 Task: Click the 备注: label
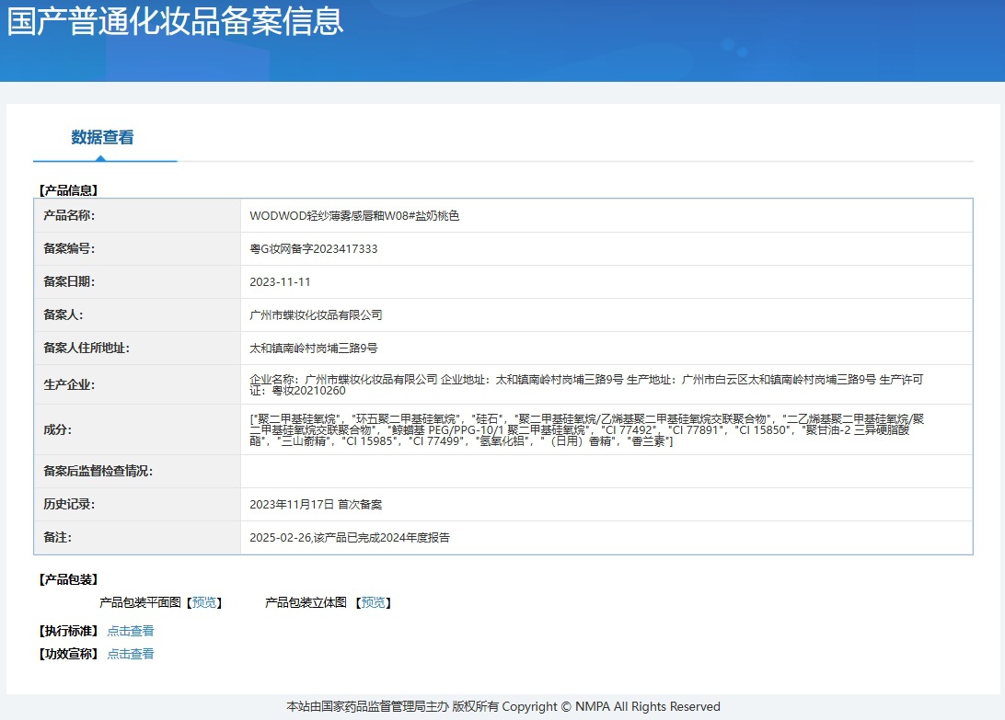point(57,538)
